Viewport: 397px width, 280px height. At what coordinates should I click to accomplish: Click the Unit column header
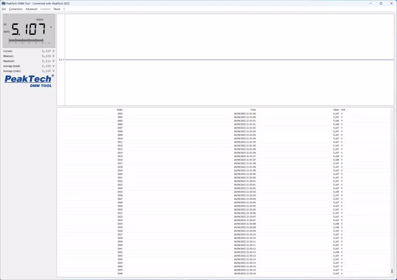click(343, 110)
